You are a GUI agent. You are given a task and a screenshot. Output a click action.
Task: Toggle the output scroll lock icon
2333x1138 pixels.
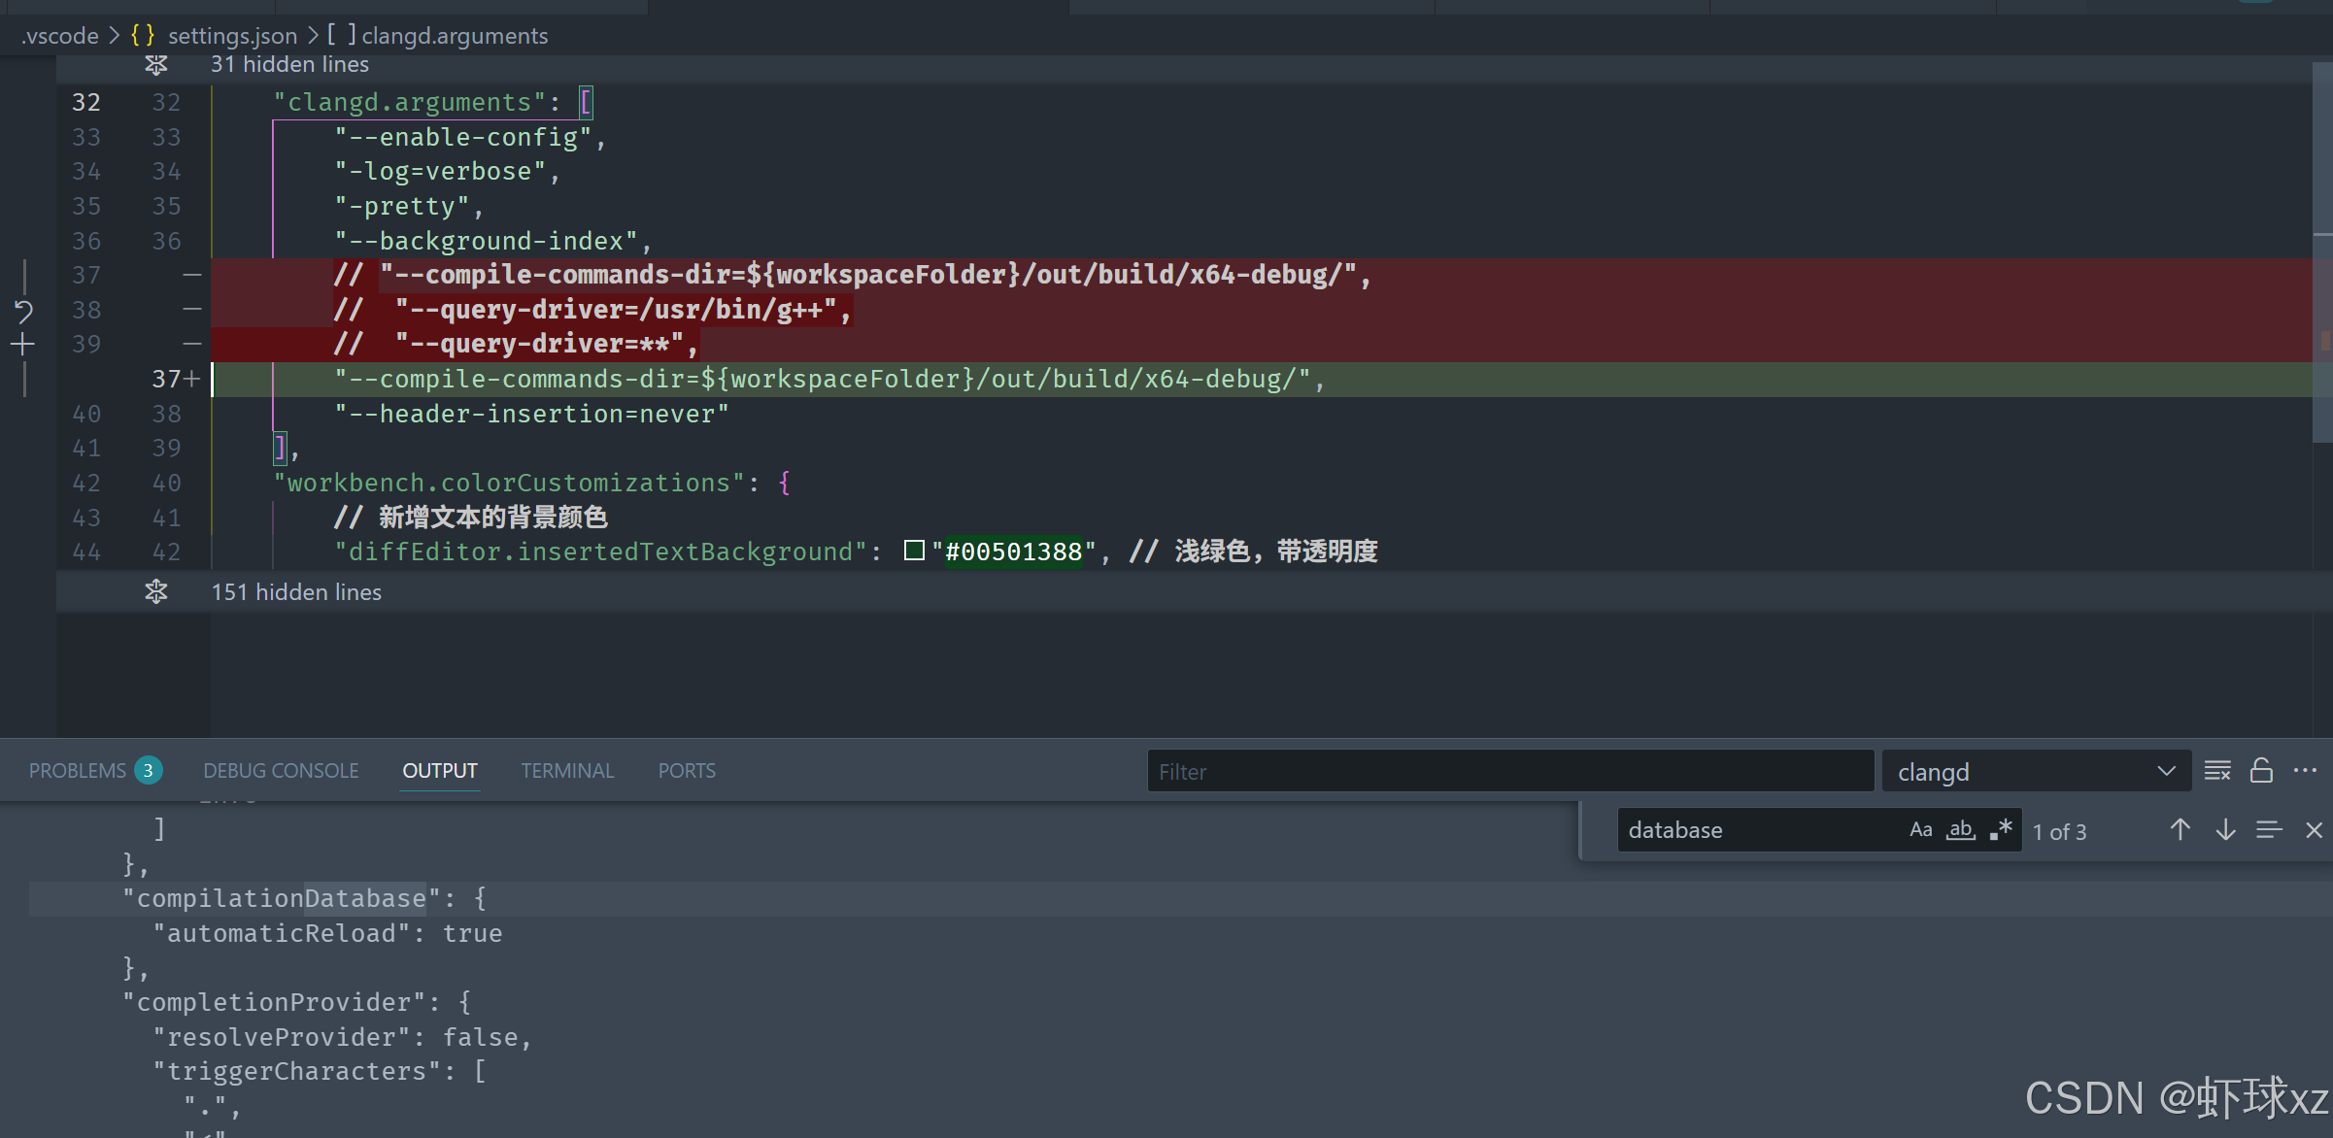point(2261,771)
